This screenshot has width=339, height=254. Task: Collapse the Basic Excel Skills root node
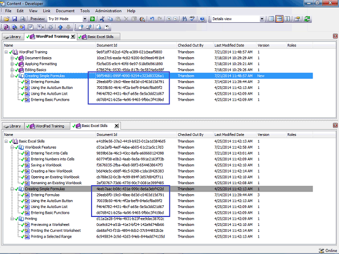pyautogui.click(x=6, y=141)
